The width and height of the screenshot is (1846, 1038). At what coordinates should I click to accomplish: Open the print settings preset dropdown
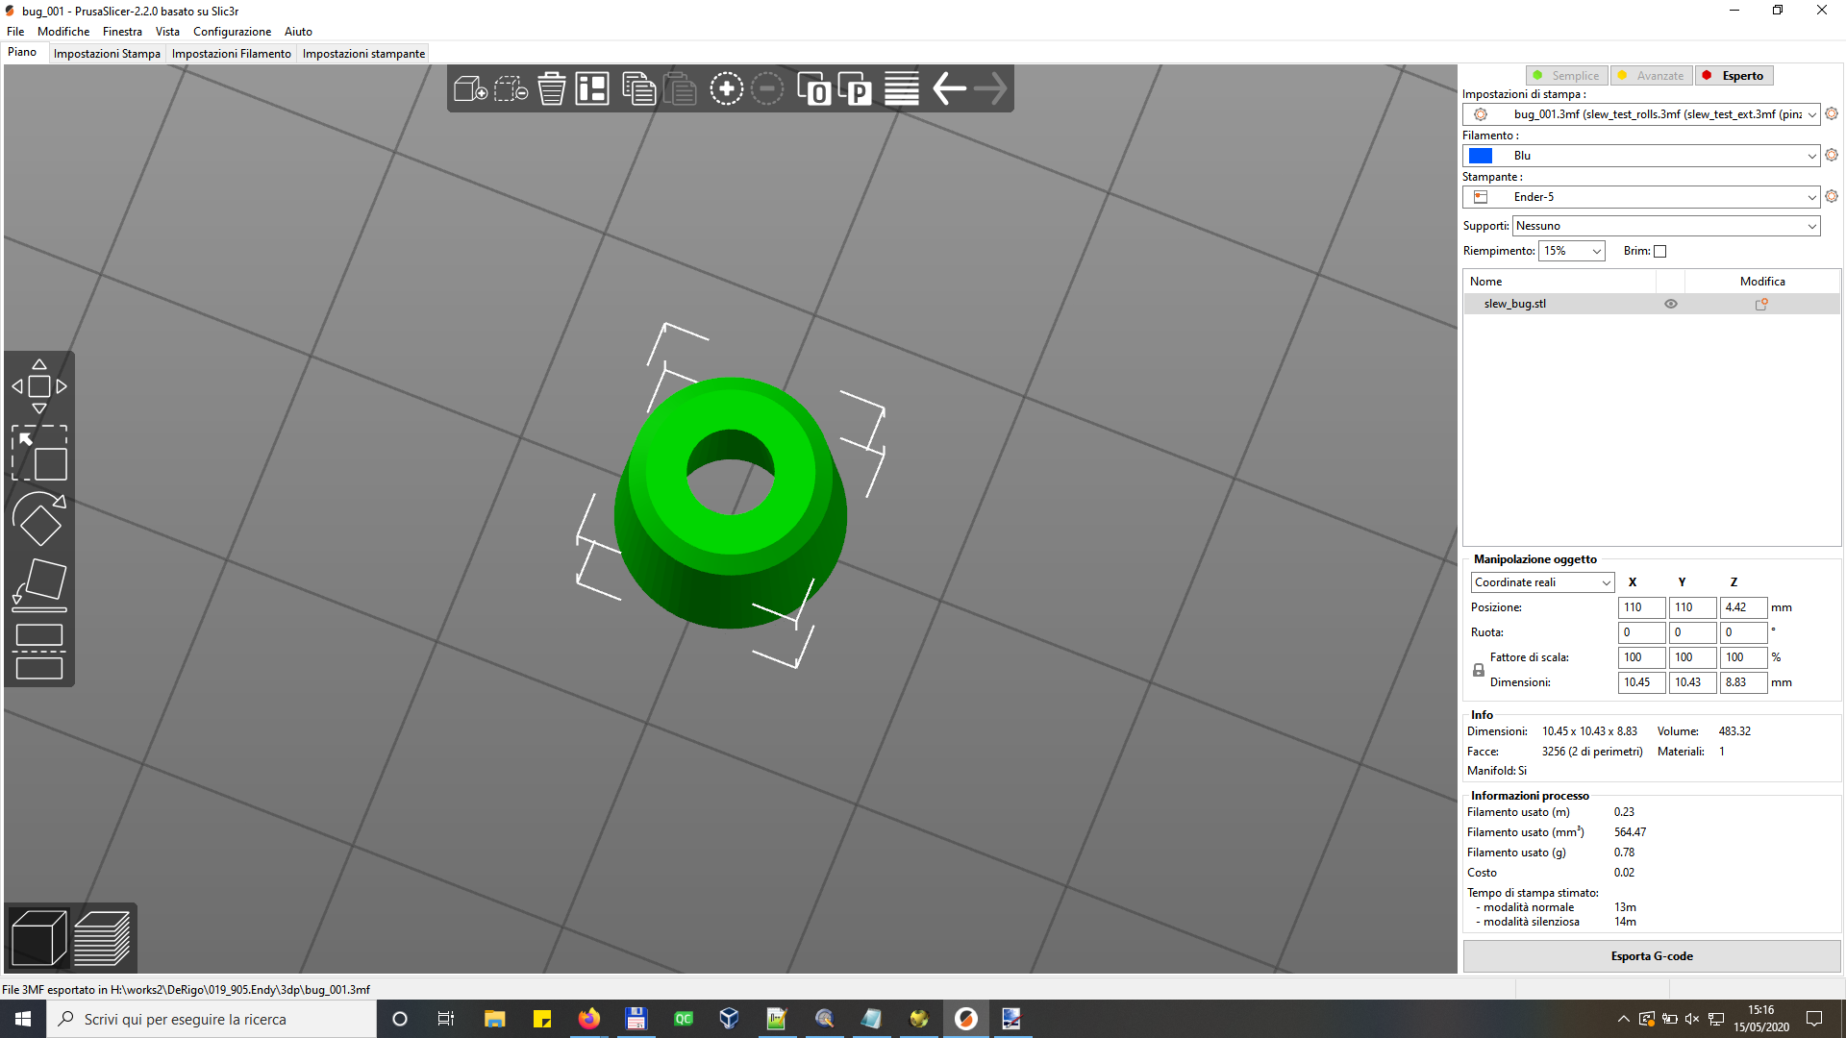coord(1641,114)
